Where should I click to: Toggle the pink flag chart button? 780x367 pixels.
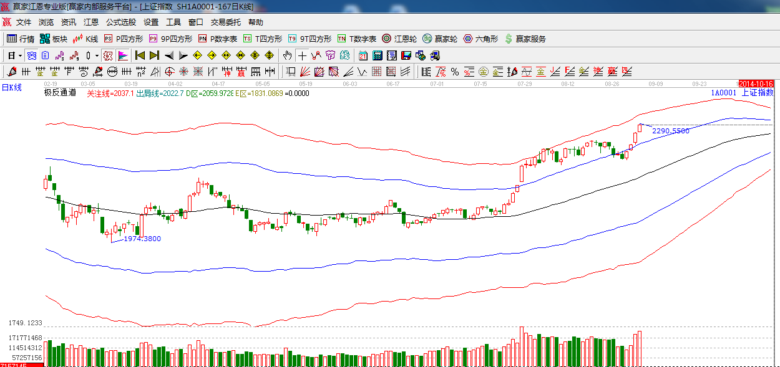[x=122, y=55]
